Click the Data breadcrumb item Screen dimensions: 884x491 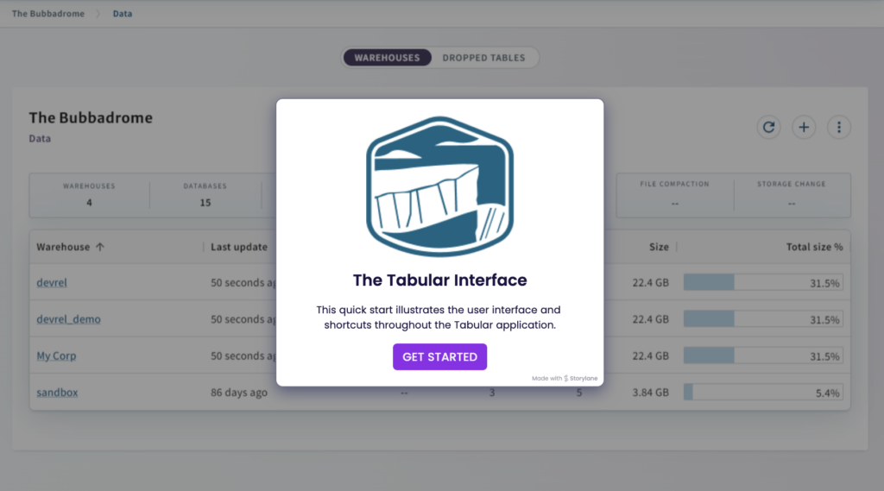click(123, 14)
